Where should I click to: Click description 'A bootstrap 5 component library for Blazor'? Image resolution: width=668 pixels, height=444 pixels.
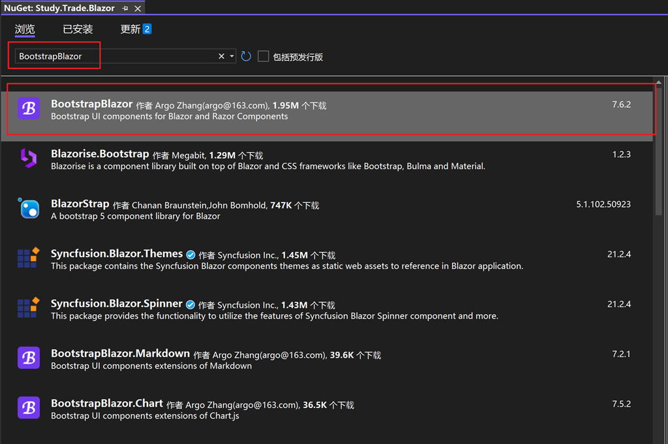tap(136, 216)
